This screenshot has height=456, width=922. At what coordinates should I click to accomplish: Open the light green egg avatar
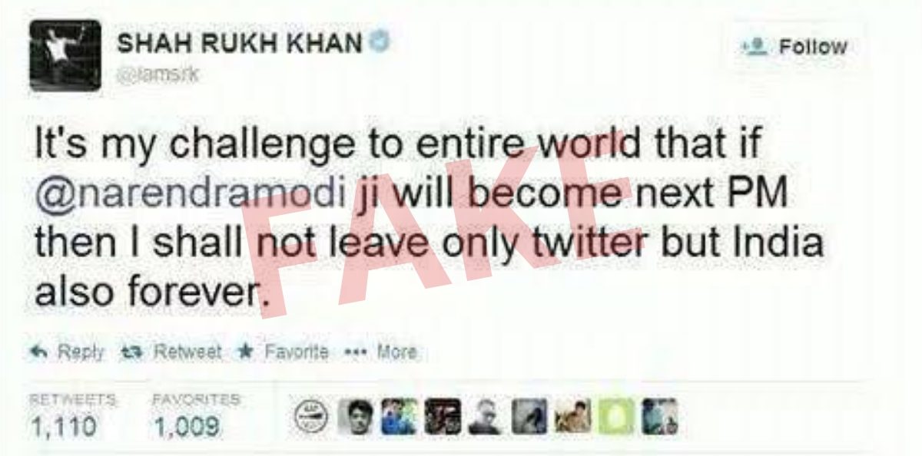616,417
